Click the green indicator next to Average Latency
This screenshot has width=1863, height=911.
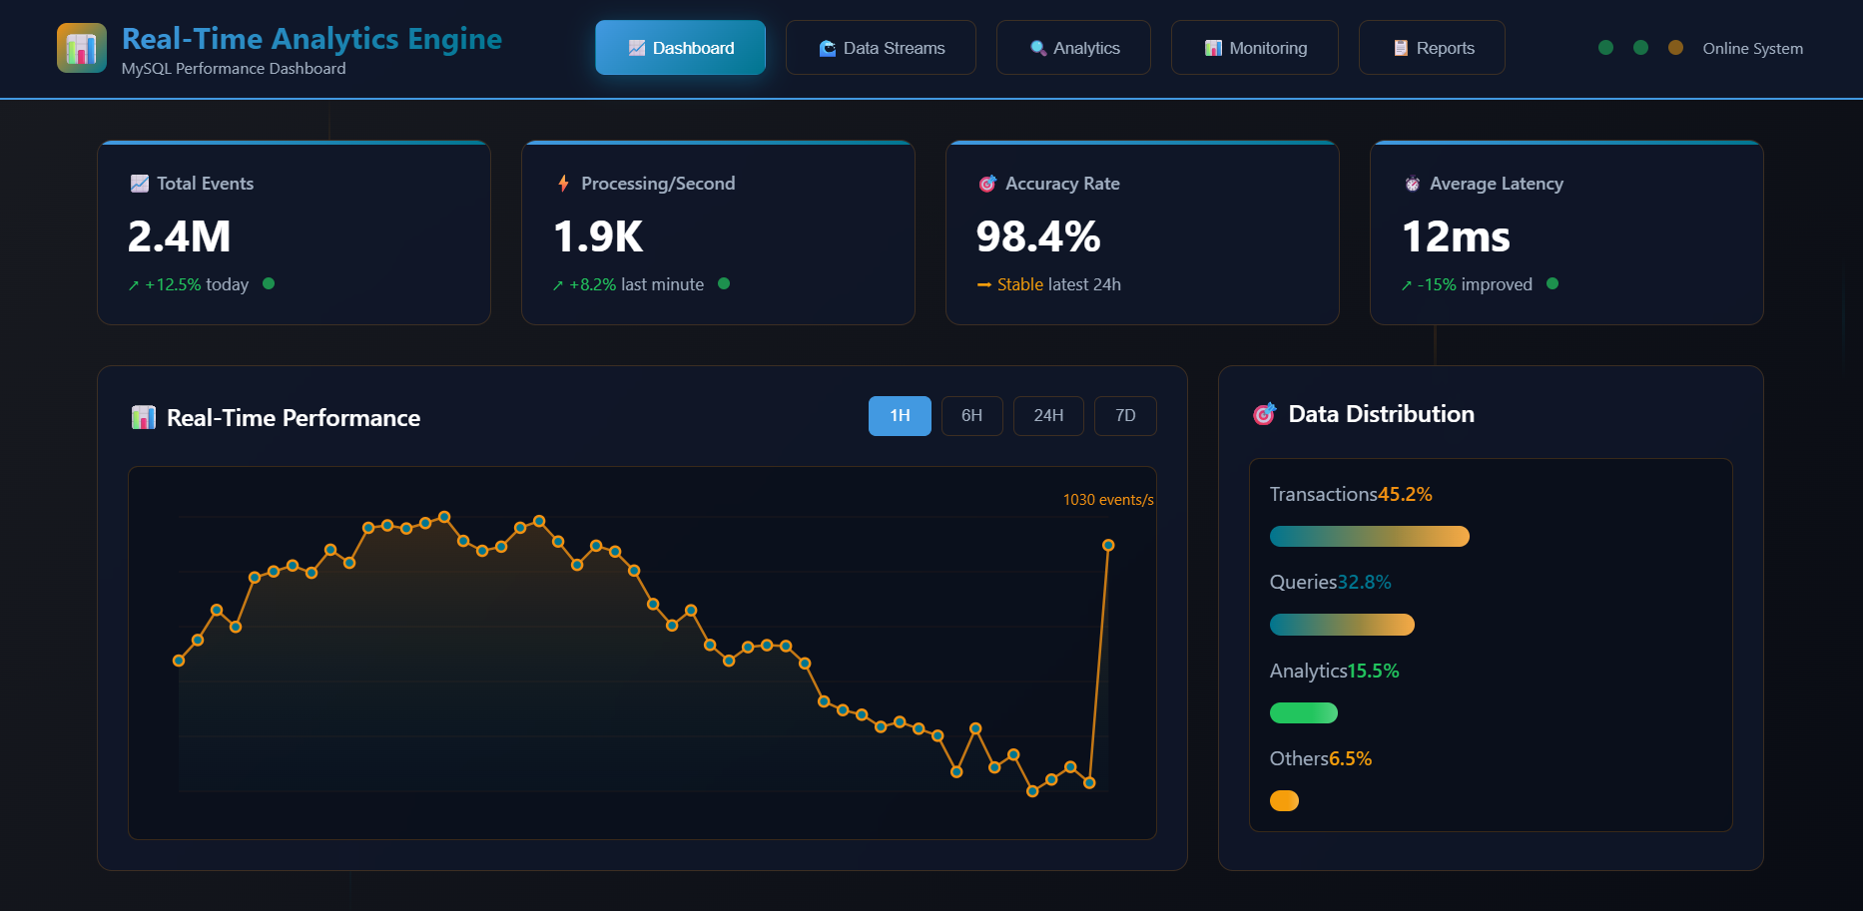click(1552, 283)
